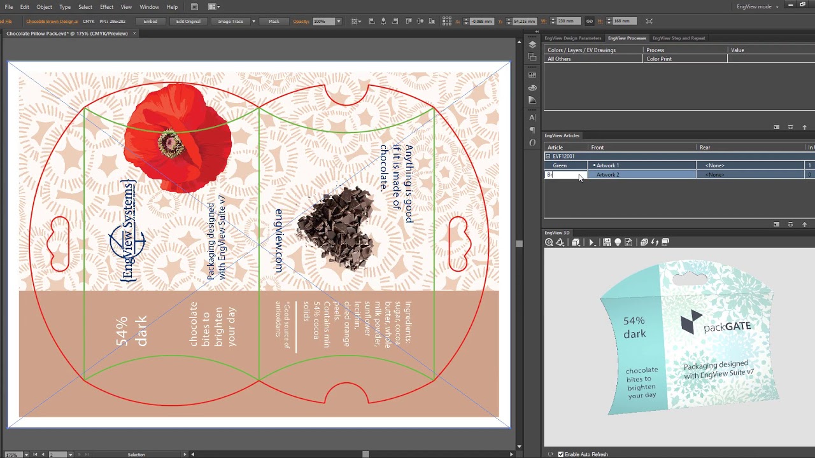The image size is (815, 458).
Task: Click the 3D cube view mode icon
Action: tap(576, 242)
